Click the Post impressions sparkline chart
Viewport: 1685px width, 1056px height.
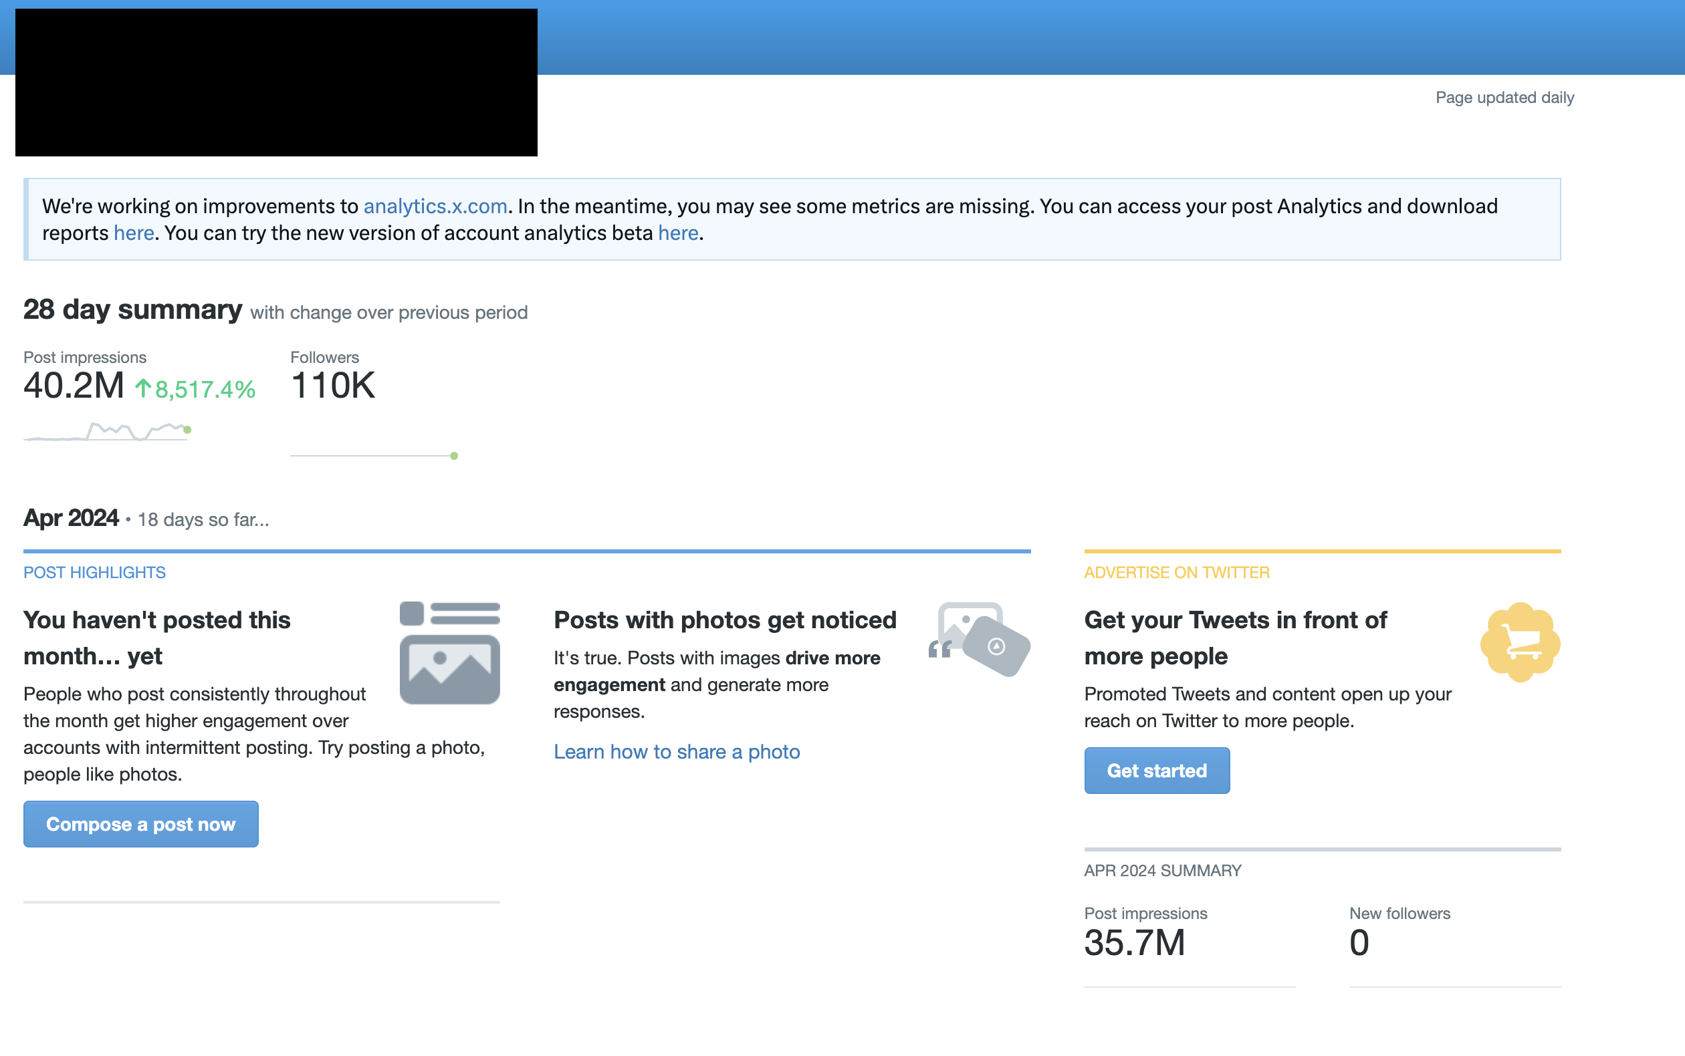pyautogui.click(x=108, y=431)
